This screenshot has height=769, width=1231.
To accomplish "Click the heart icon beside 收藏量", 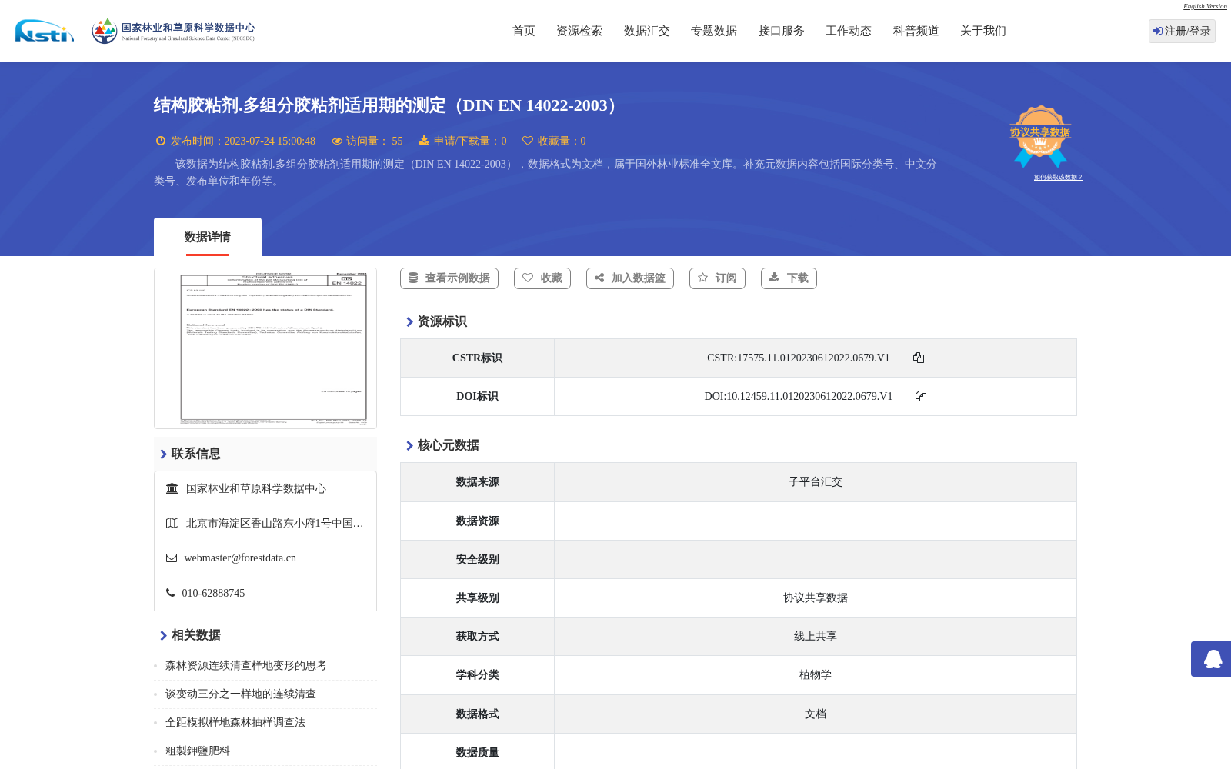I will point(528,141).
